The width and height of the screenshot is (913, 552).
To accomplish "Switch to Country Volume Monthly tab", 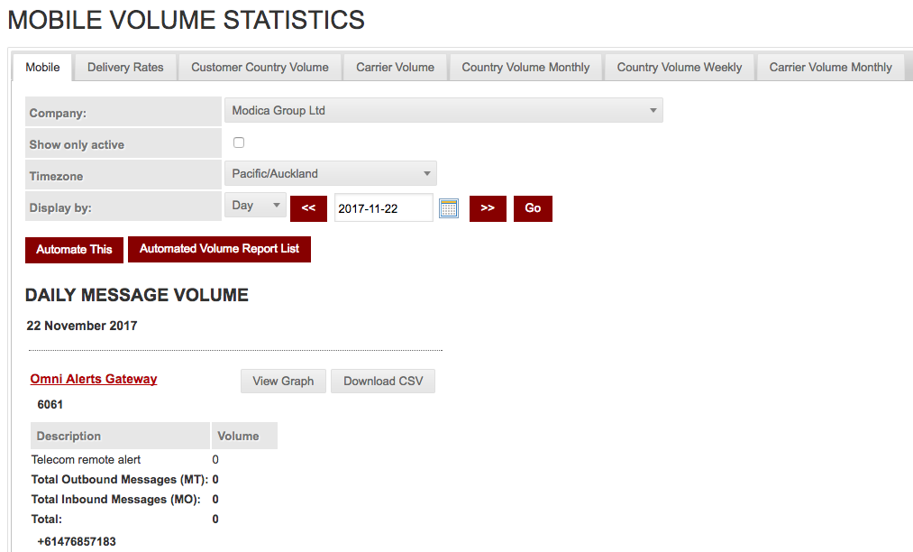I will click(x=525, y=68).
